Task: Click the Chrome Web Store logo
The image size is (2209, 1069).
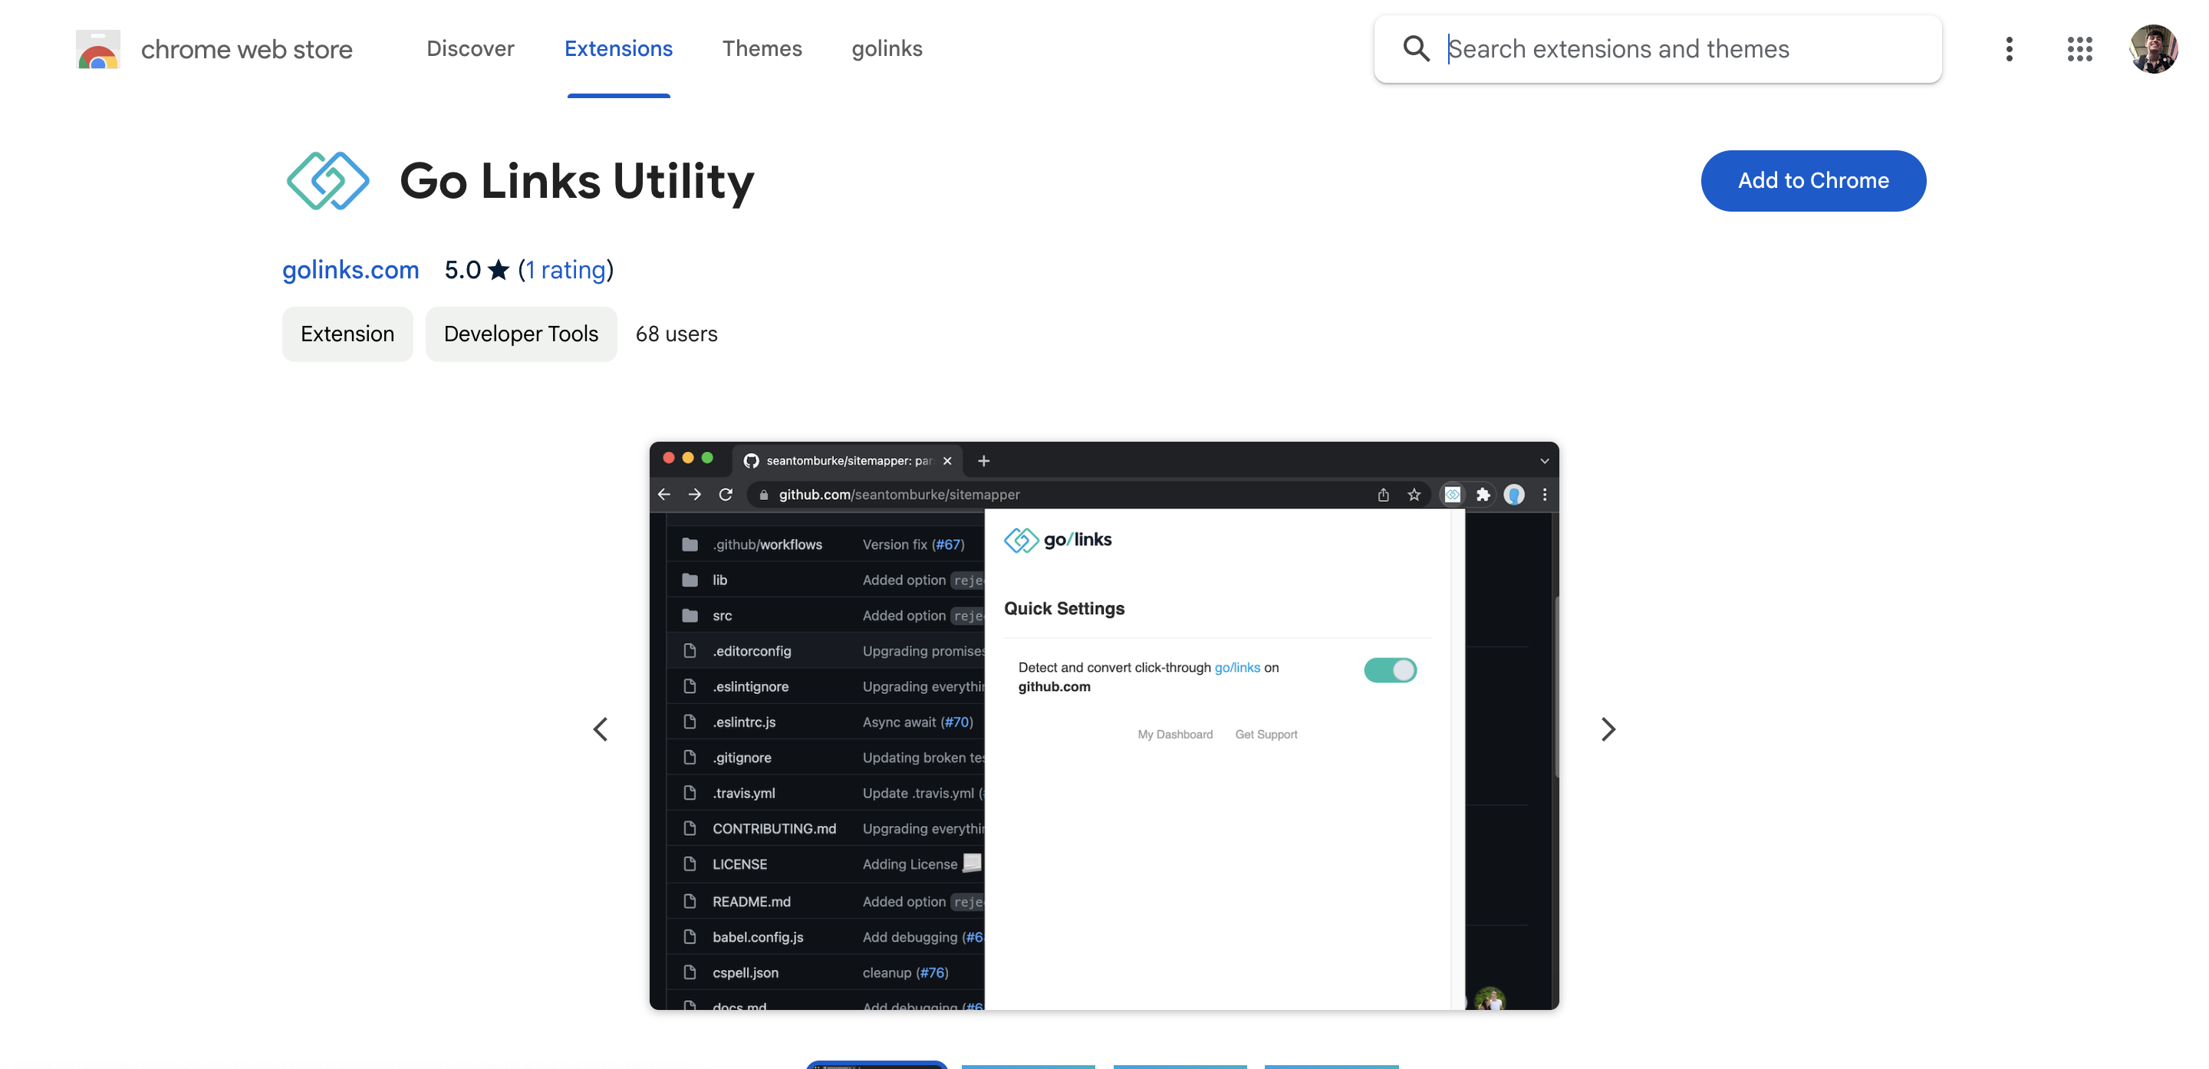Action: [x=97, y=49]
